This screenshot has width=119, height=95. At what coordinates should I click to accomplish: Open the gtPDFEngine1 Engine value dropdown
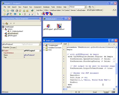click(40, 51)
